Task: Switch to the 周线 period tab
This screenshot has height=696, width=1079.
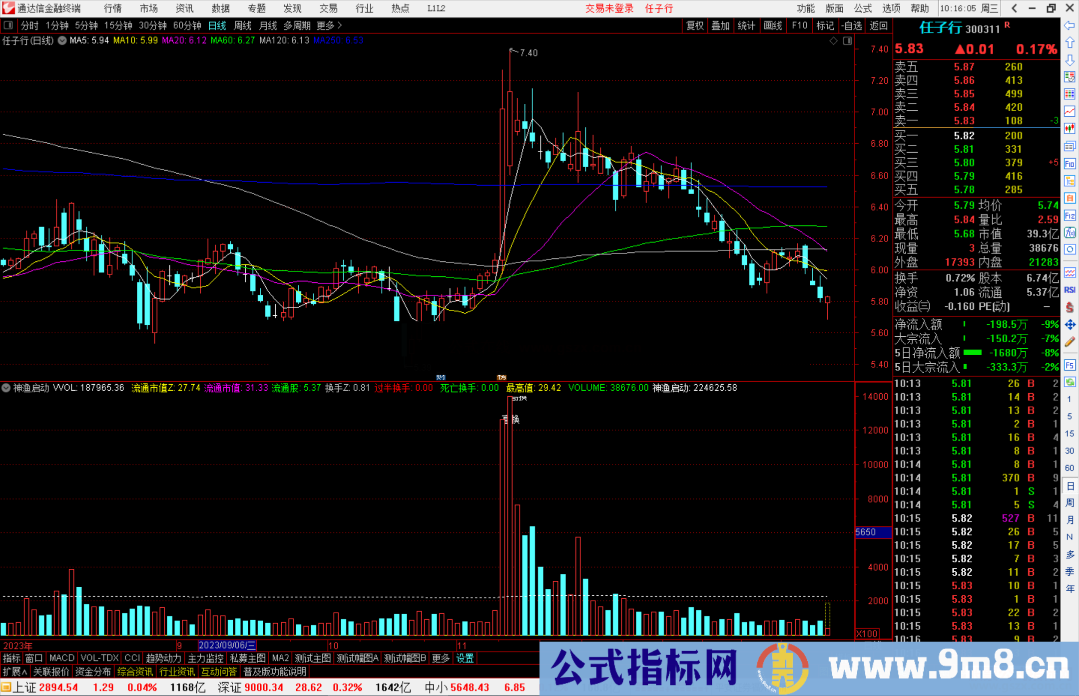Action: pos(243,25)
